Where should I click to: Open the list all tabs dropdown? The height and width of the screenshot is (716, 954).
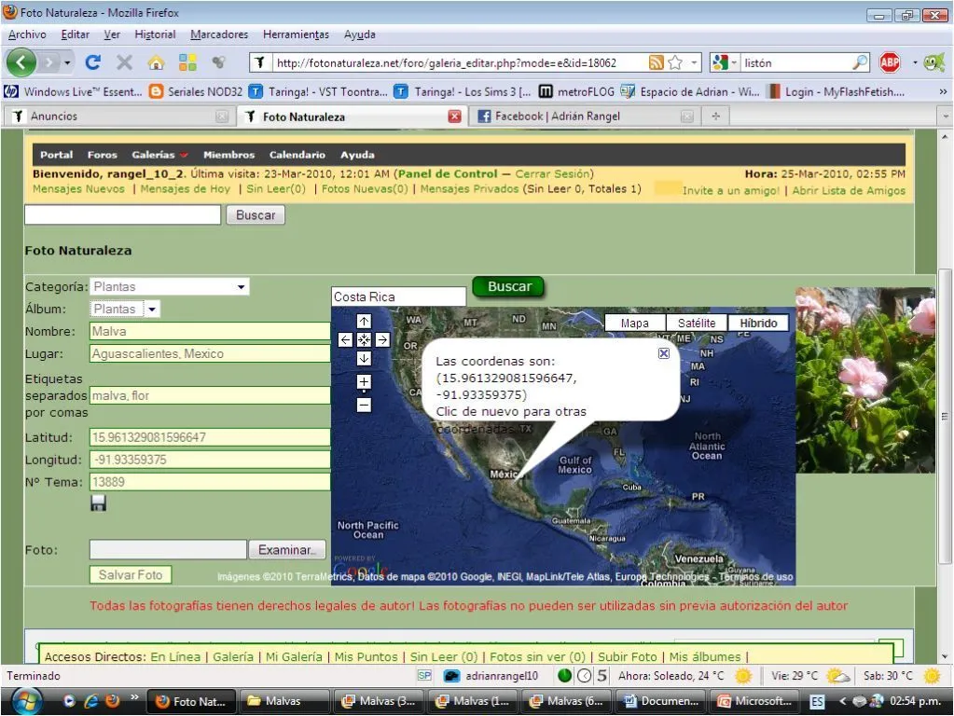[946, 116]
